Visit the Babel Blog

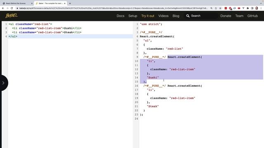176,16
